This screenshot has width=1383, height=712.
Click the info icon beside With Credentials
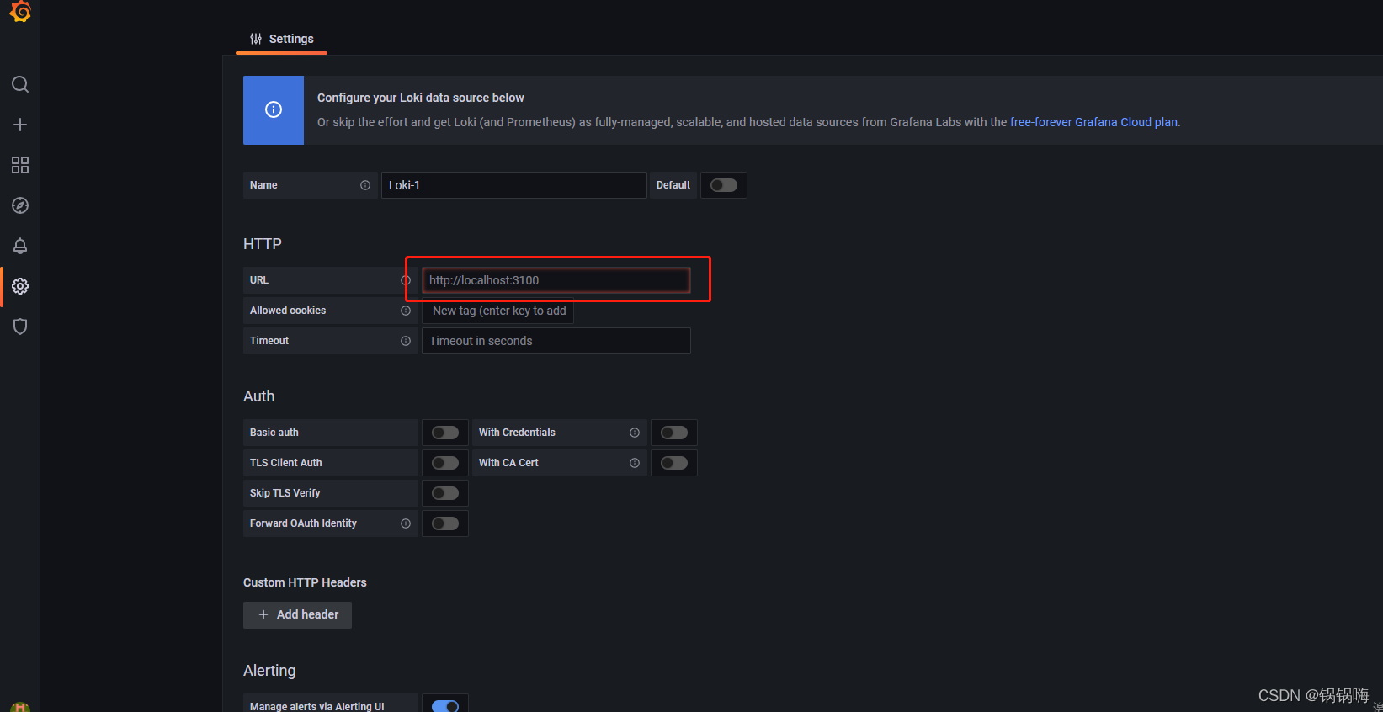[x=635, y=433]
